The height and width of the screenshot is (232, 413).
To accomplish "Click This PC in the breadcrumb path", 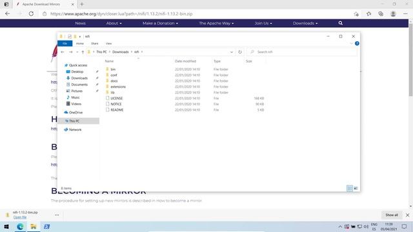I will tap(101, 52).
